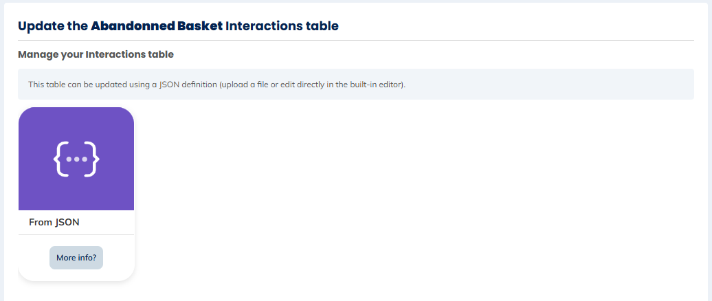The image size is (712, 301).
Task: Click the bold 'Abandonned Basket' heading text
Action: 157,26
